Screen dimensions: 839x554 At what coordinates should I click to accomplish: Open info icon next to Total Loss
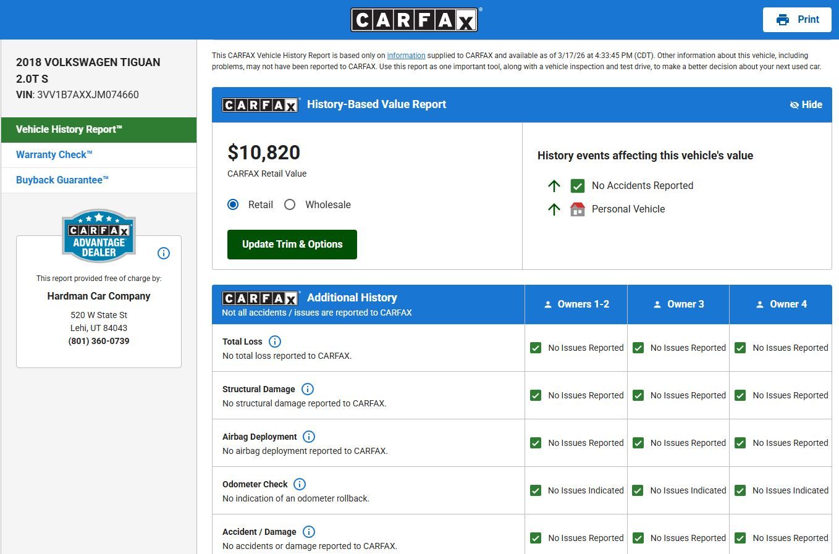[275, 342]
